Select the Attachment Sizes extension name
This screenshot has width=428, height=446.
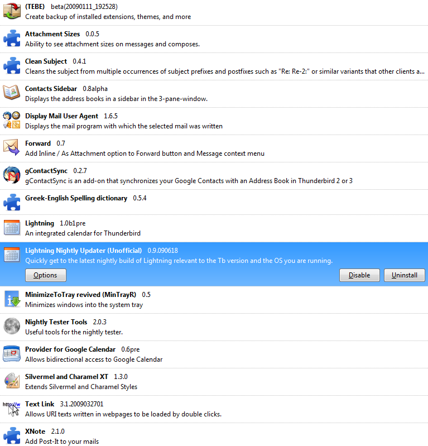coord(52,34)
